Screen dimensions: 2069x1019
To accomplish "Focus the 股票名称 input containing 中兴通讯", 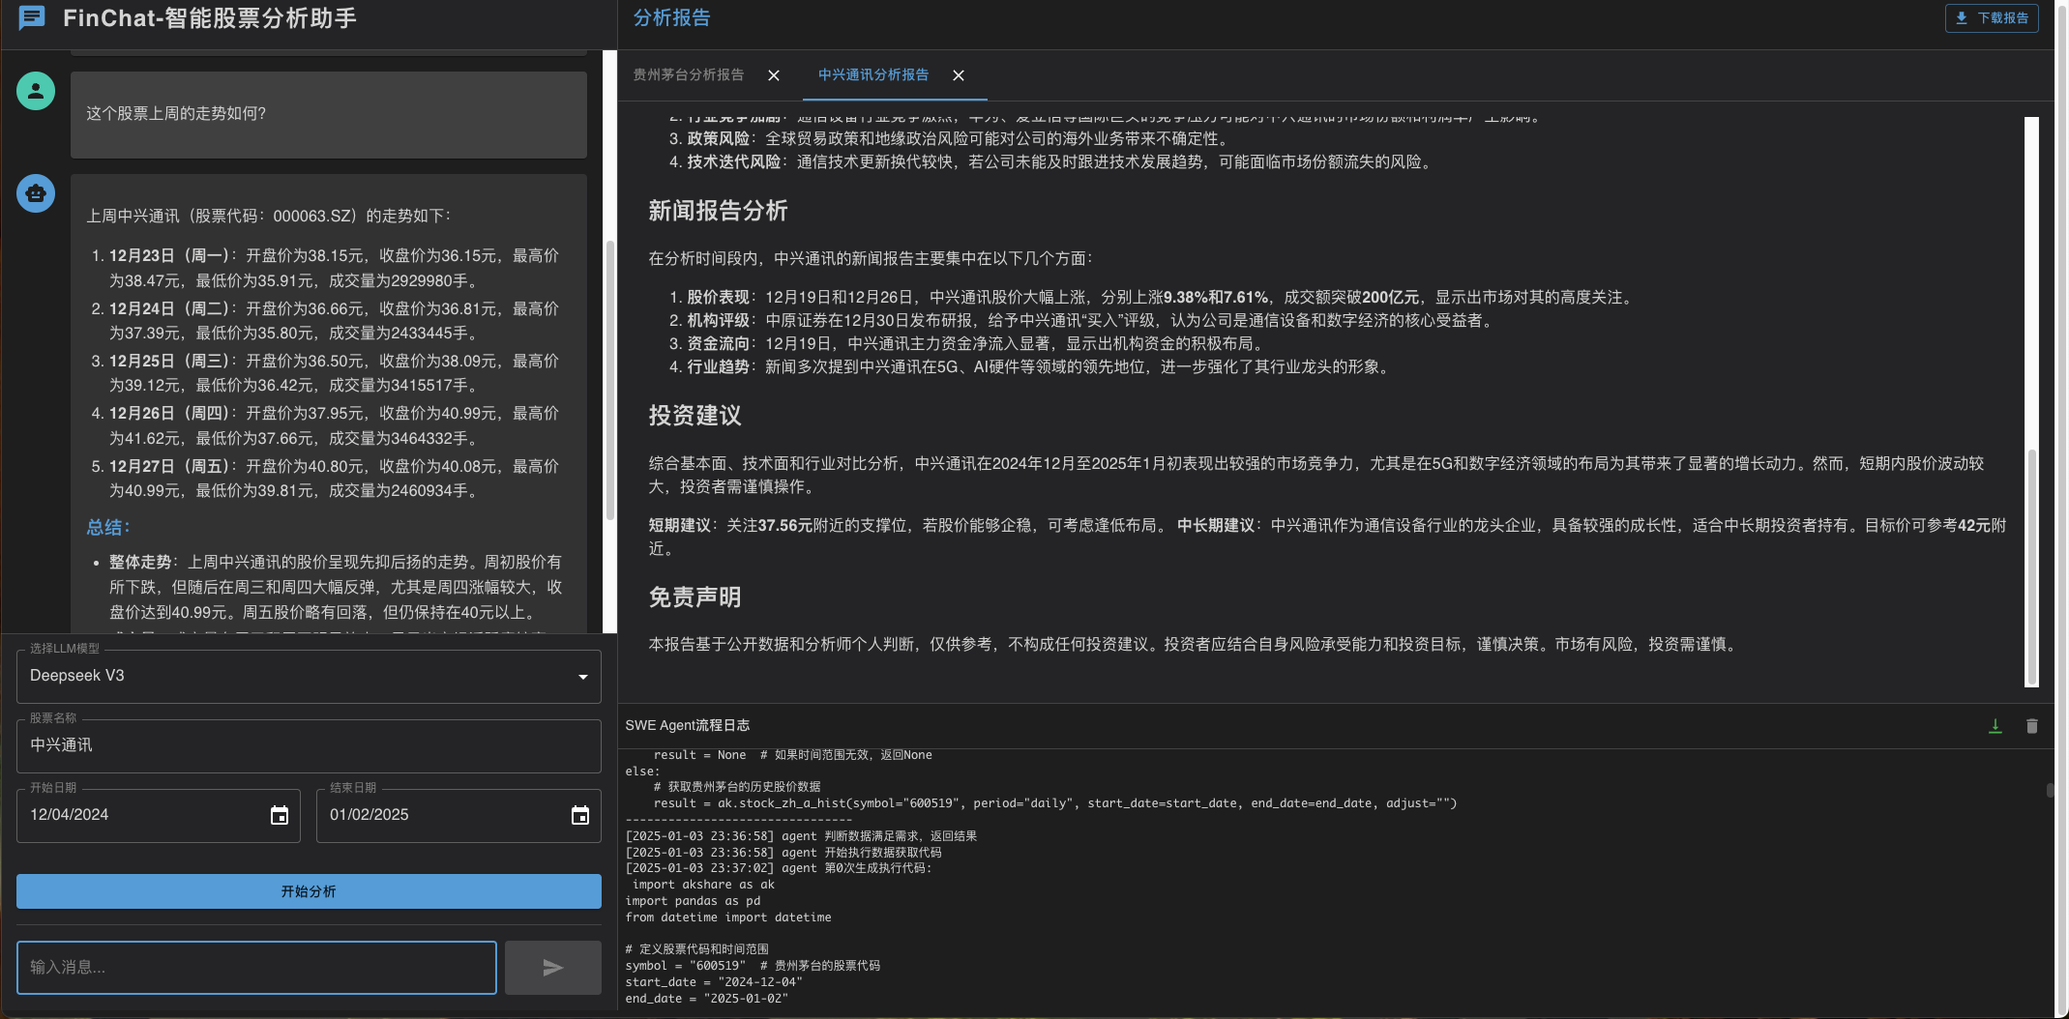I will pyautogui.click(x=309, y=745).
